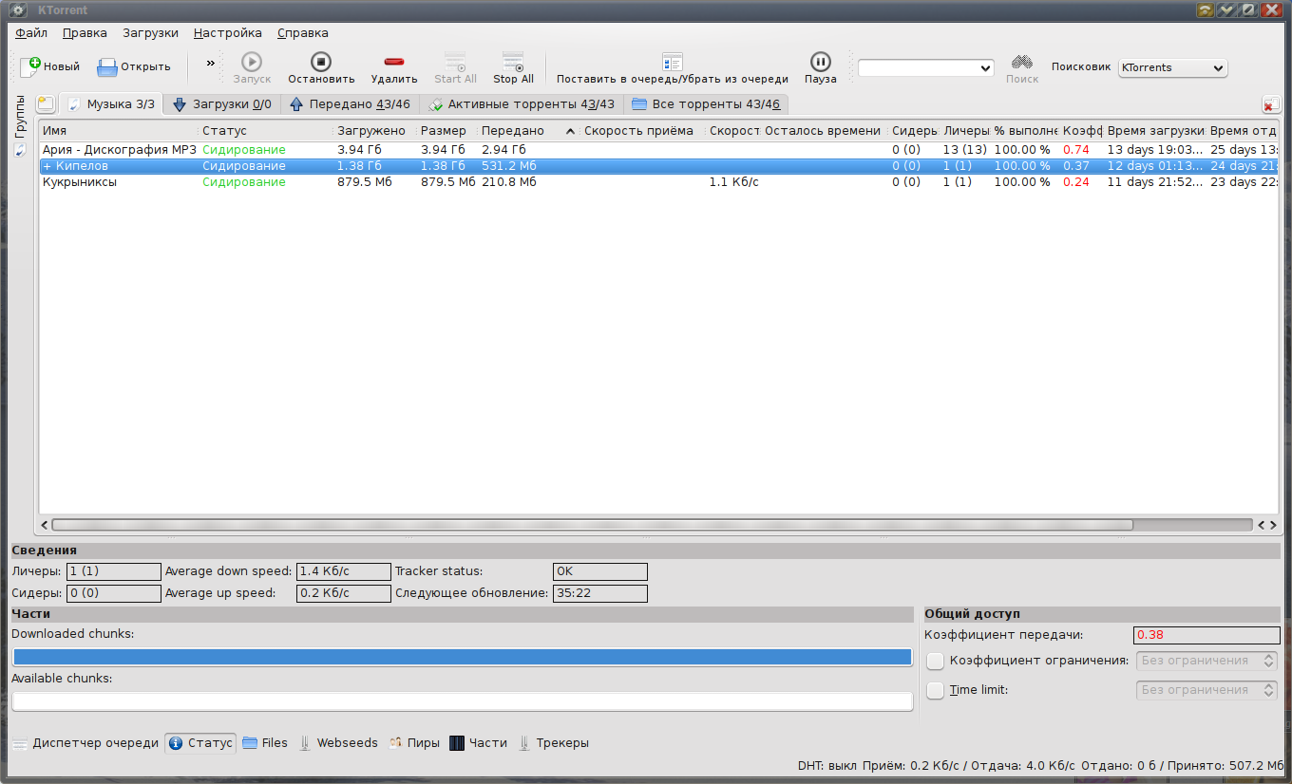The image size is (1292, 784).
Task: Sort by the Передано column header
Action: [x=529, y=131]
